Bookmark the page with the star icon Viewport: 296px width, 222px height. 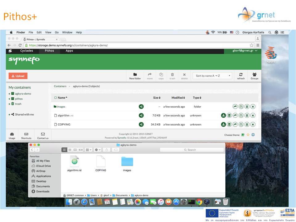pos(252,45)
